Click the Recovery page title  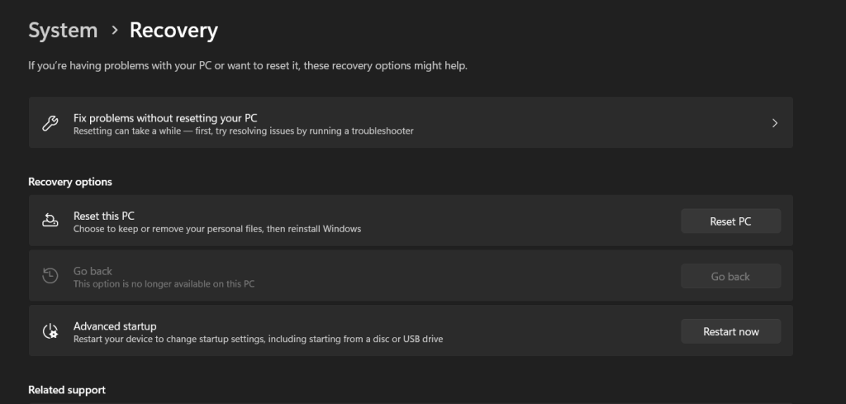(173, 31)
